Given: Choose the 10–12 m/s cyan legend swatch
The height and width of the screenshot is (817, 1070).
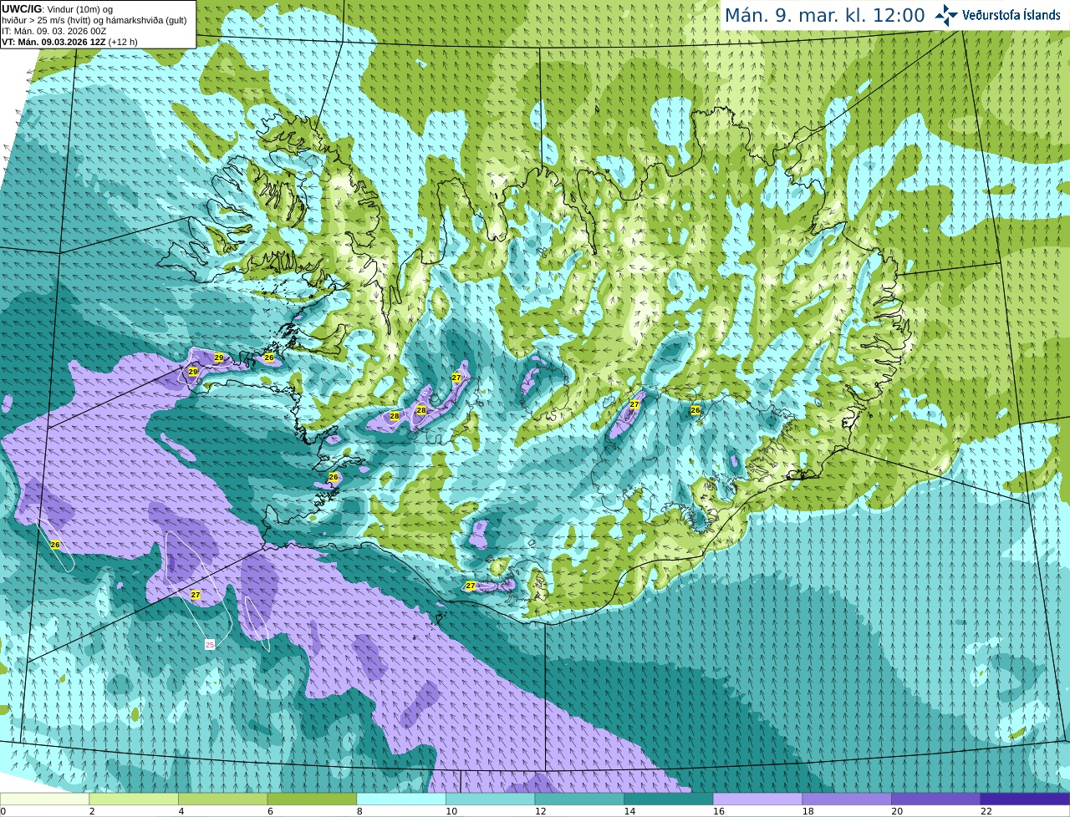Looking at the screenshot, I should tap(490, 799).
